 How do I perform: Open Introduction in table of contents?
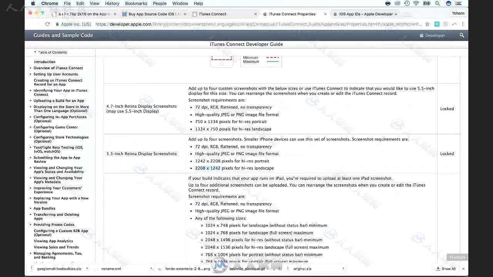tap(45, 62)
